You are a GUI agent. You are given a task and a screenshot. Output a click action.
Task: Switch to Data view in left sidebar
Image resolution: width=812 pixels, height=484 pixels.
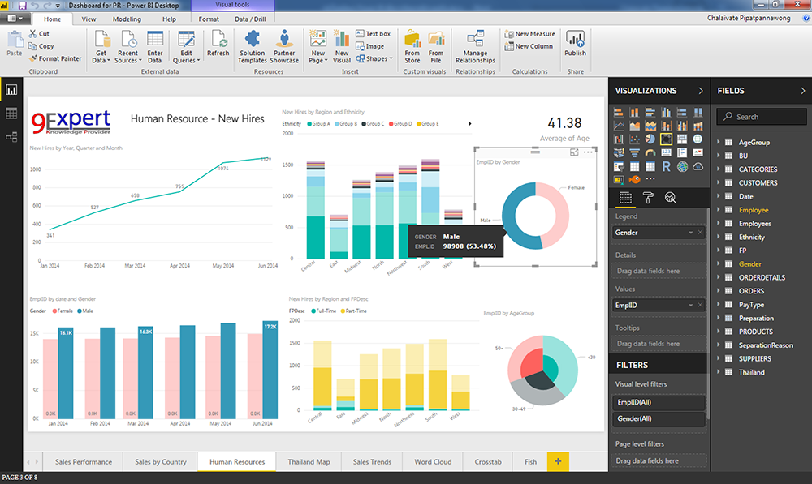coord(11,114)
